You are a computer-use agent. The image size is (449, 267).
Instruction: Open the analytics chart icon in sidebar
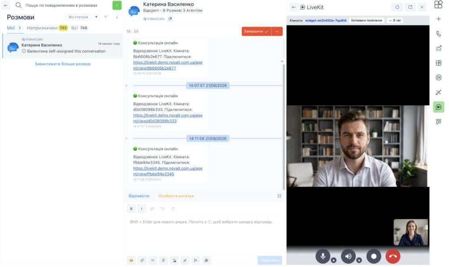pyautogui.click(x=438, y=48)
